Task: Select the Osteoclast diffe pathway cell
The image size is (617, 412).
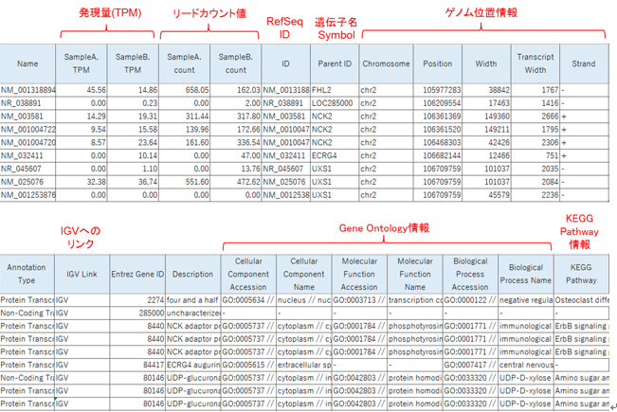Action: pyautogui.click(x=581, y=300)
